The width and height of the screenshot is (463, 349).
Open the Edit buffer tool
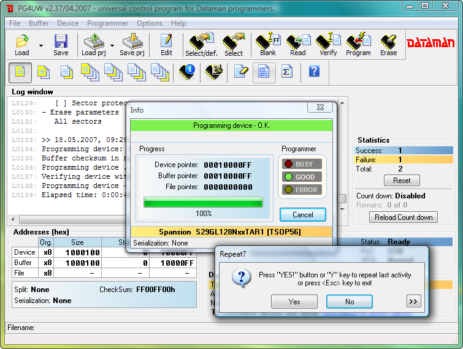click(x=166, y=45)
